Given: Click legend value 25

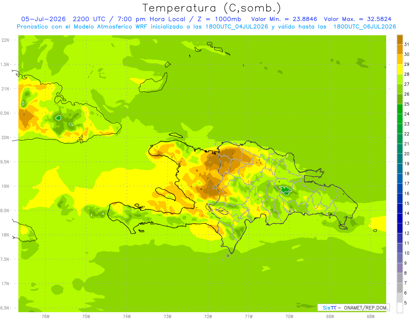Looking at the screenshot, I should (407, 104).
